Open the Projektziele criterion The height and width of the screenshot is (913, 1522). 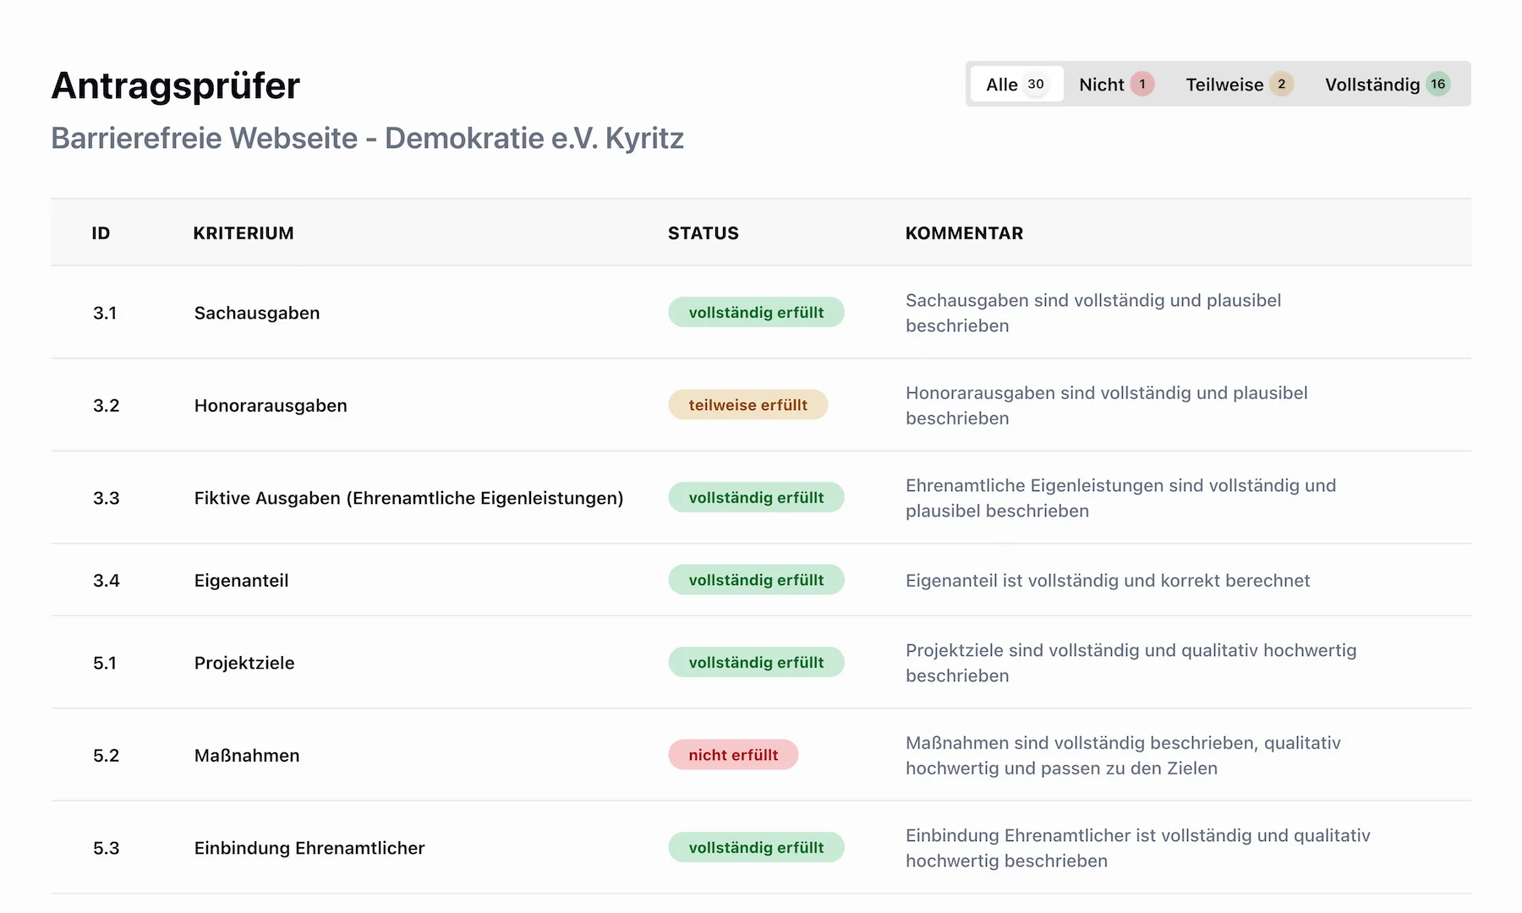tap(244, 663)
